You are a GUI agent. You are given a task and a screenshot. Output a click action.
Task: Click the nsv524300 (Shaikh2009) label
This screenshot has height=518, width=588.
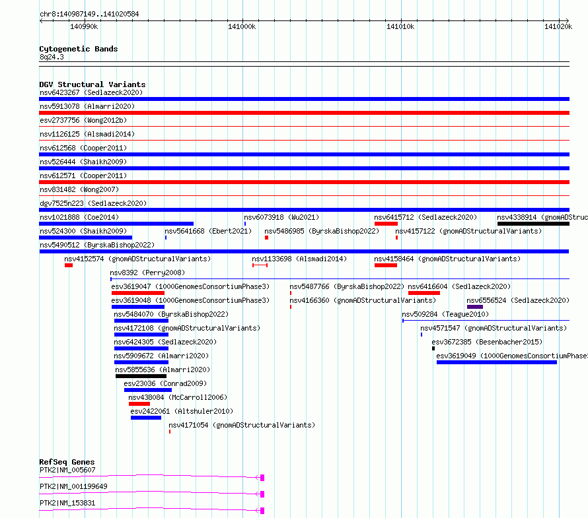coord(83,231)
